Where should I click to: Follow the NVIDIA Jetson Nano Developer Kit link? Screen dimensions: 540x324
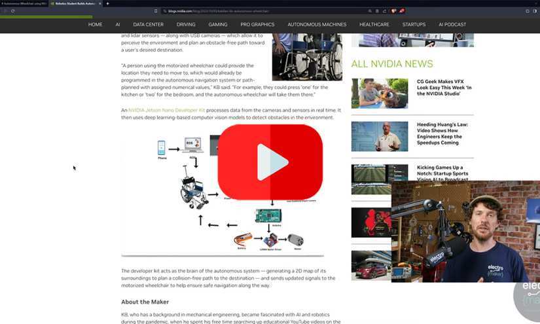tap(167, 110)
